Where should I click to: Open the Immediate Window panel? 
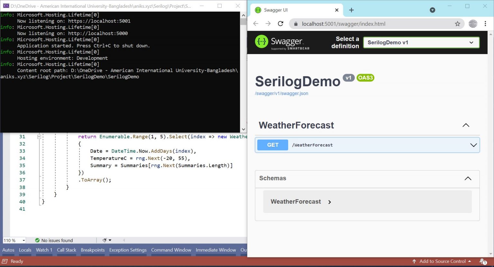215,250
